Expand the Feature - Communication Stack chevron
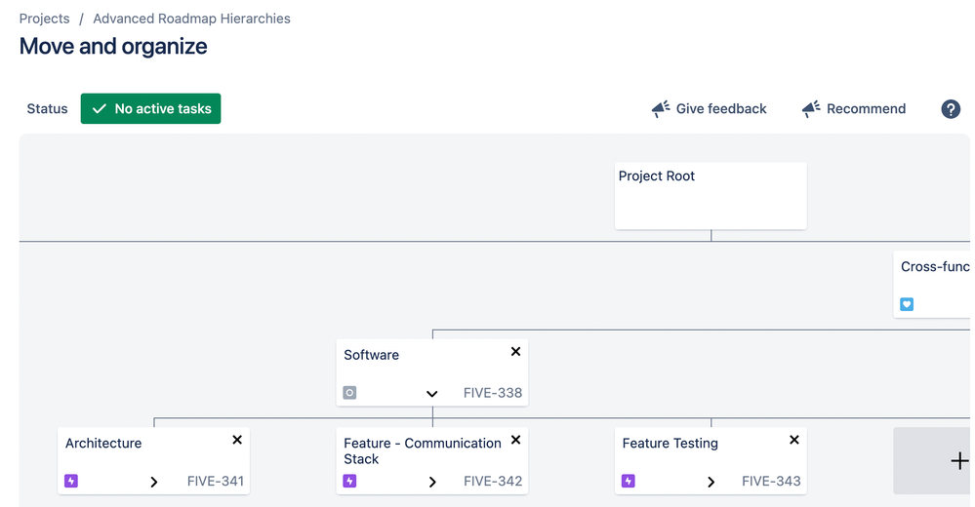This screenshot has width=975, height=507. 432,482
